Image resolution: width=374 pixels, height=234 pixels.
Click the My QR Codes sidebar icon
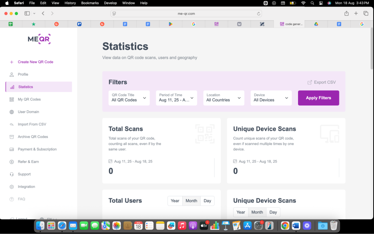pyautogui.click(x=12, y=99)
